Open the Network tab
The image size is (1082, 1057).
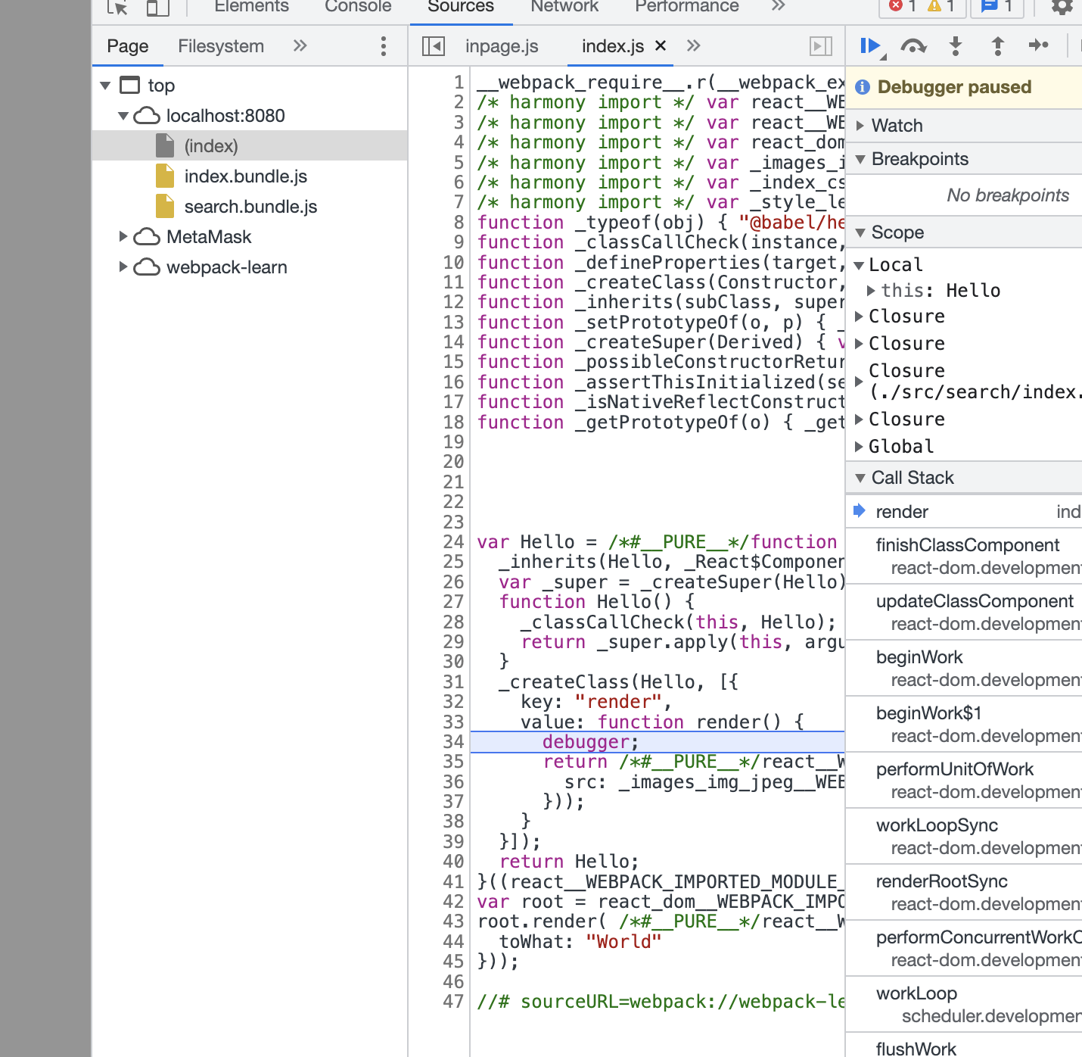coord(564,6)
